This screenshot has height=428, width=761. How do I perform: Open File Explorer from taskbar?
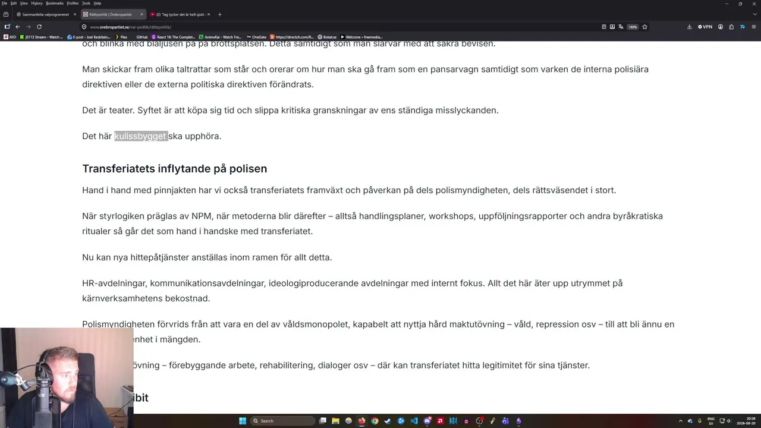(335, 421)
